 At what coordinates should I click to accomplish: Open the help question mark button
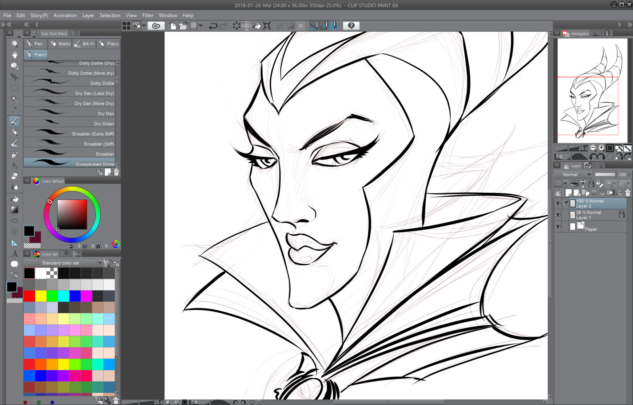click(x=351, y=26)
